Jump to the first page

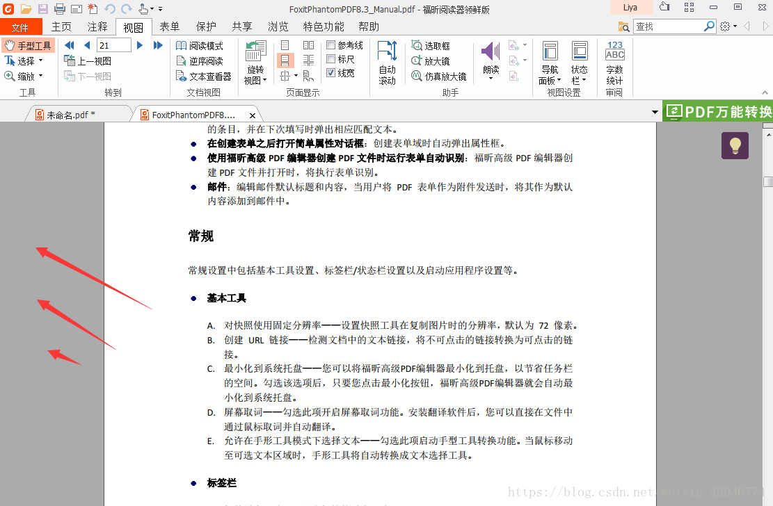70,45
